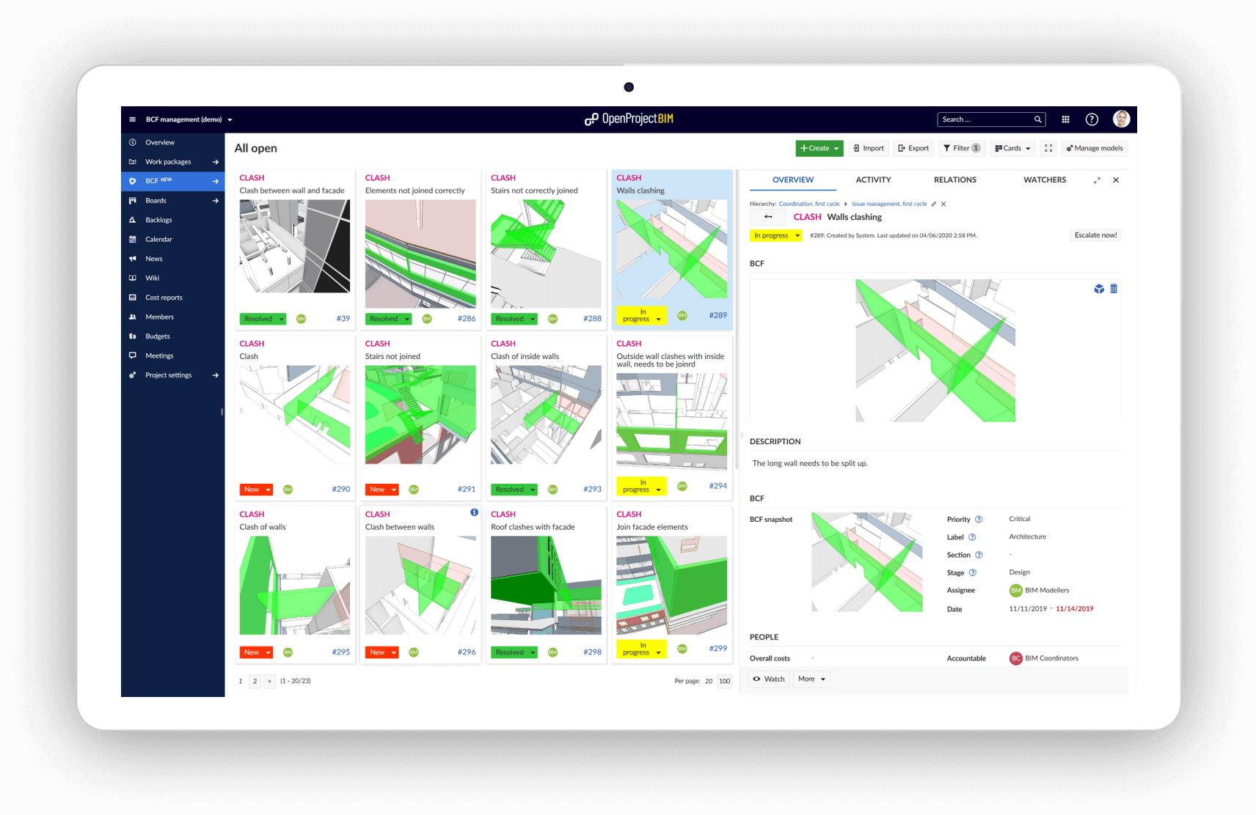Open the Coordination, first cycle hierarchy link
The width and height of the screenshot is (1256, 815).
809,204
